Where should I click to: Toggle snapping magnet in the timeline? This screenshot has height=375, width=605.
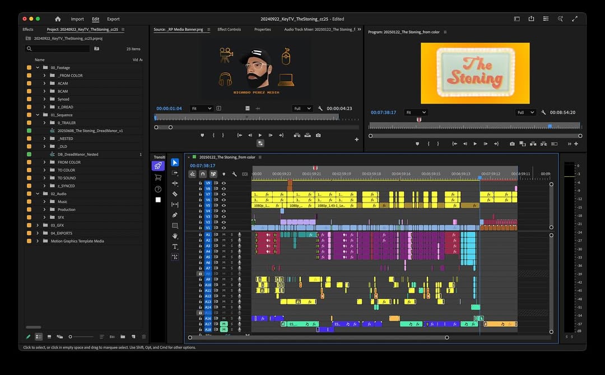203,174
